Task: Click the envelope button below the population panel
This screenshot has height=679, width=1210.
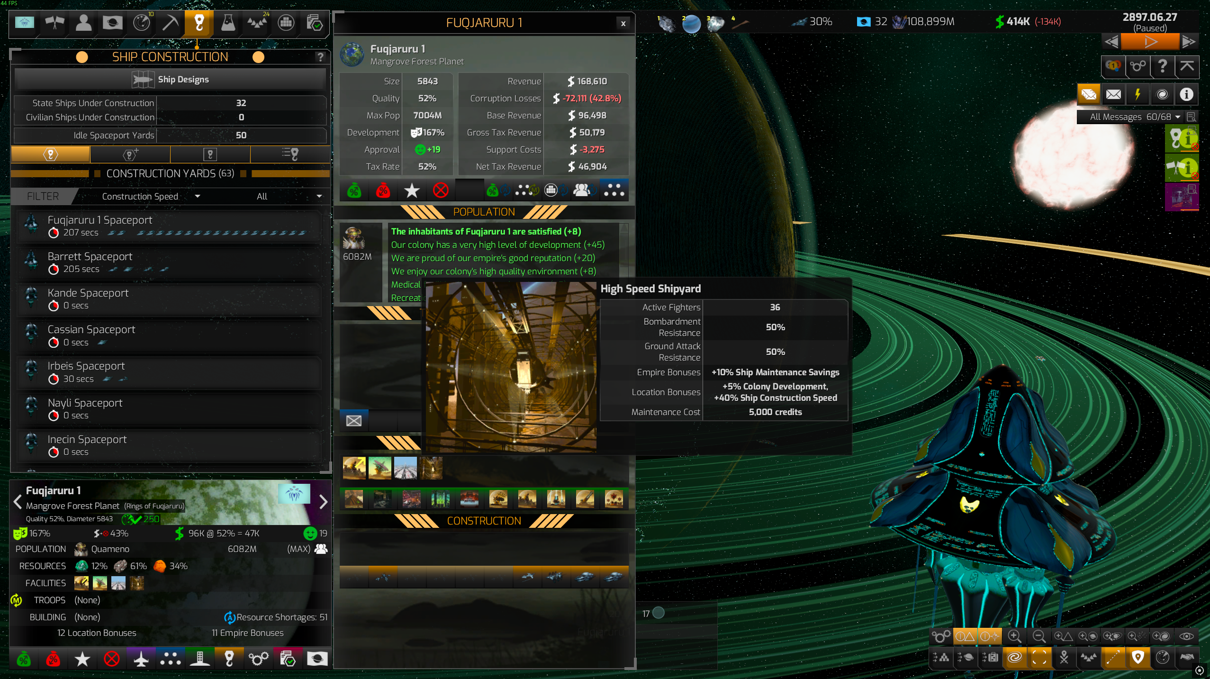Action: pos(354,420)
